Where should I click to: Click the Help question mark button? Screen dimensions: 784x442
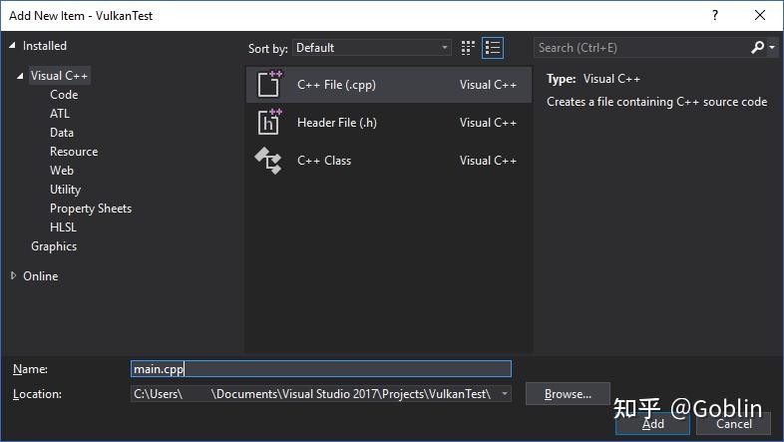(x=714, y=16)
